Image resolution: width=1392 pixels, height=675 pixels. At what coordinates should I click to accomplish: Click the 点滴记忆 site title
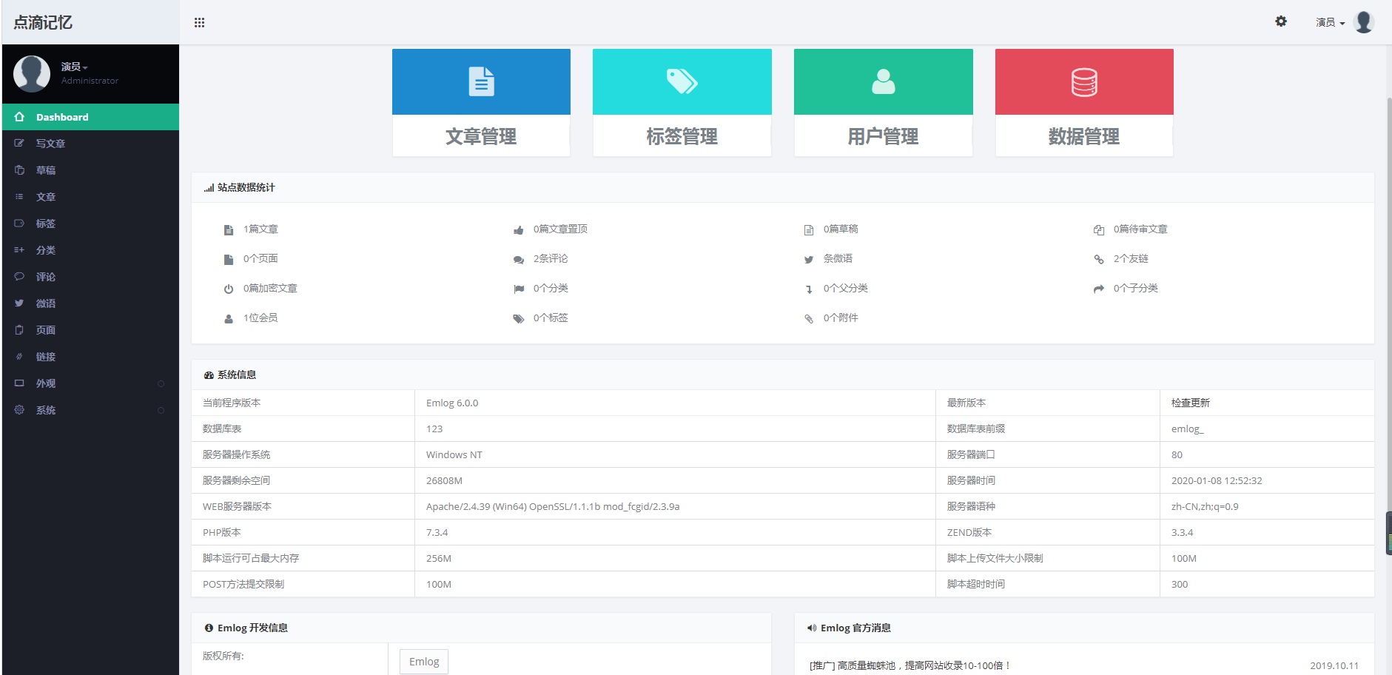43,22
